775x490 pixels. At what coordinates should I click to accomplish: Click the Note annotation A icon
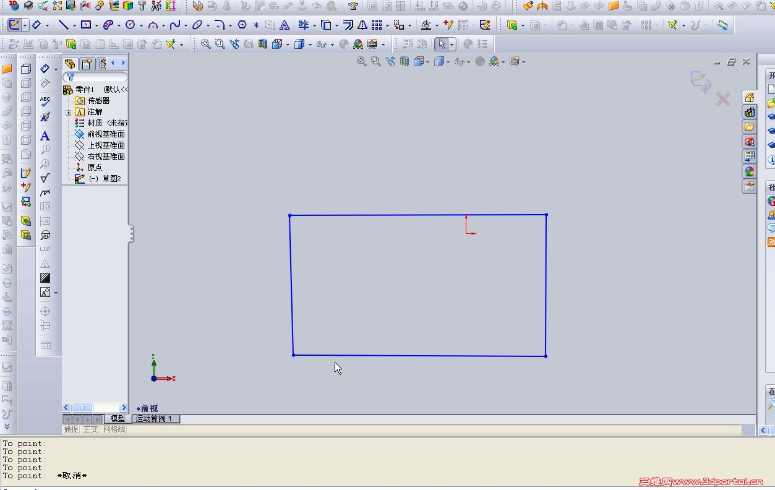[45, 136]
